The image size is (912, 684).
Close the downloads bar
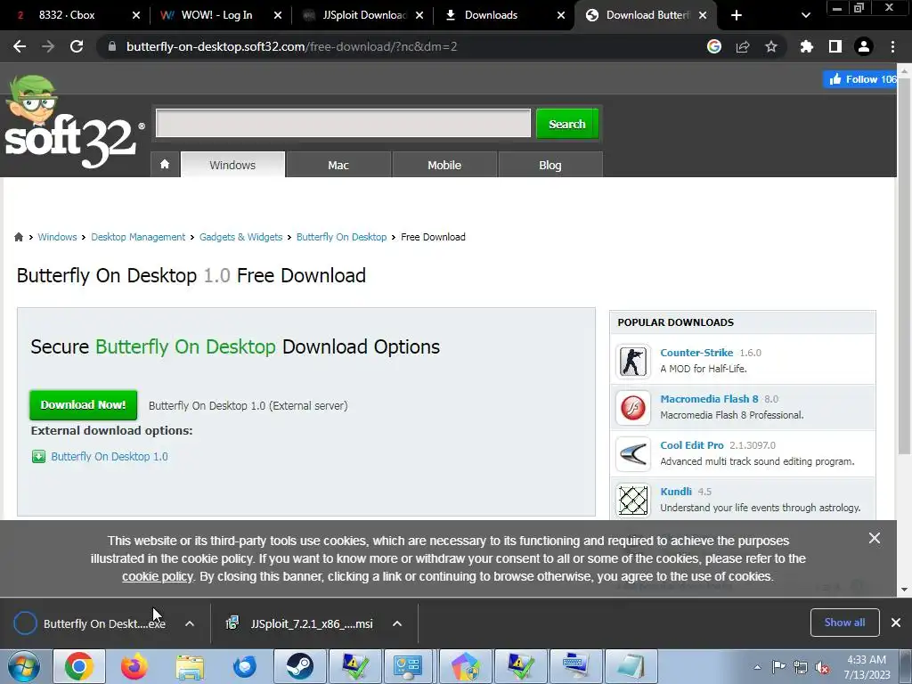pos(896,623)
